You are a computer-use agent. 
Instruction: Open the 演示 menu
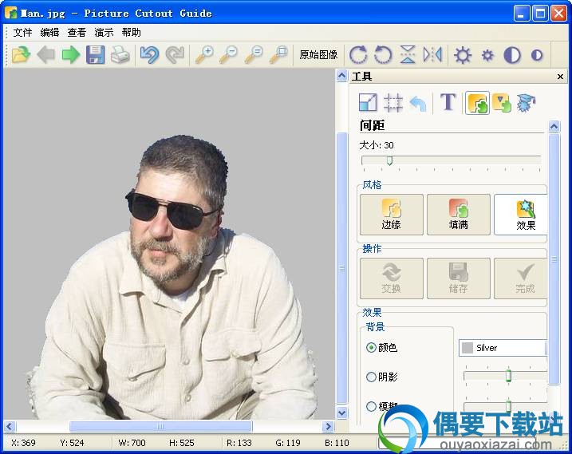point(104,33)
